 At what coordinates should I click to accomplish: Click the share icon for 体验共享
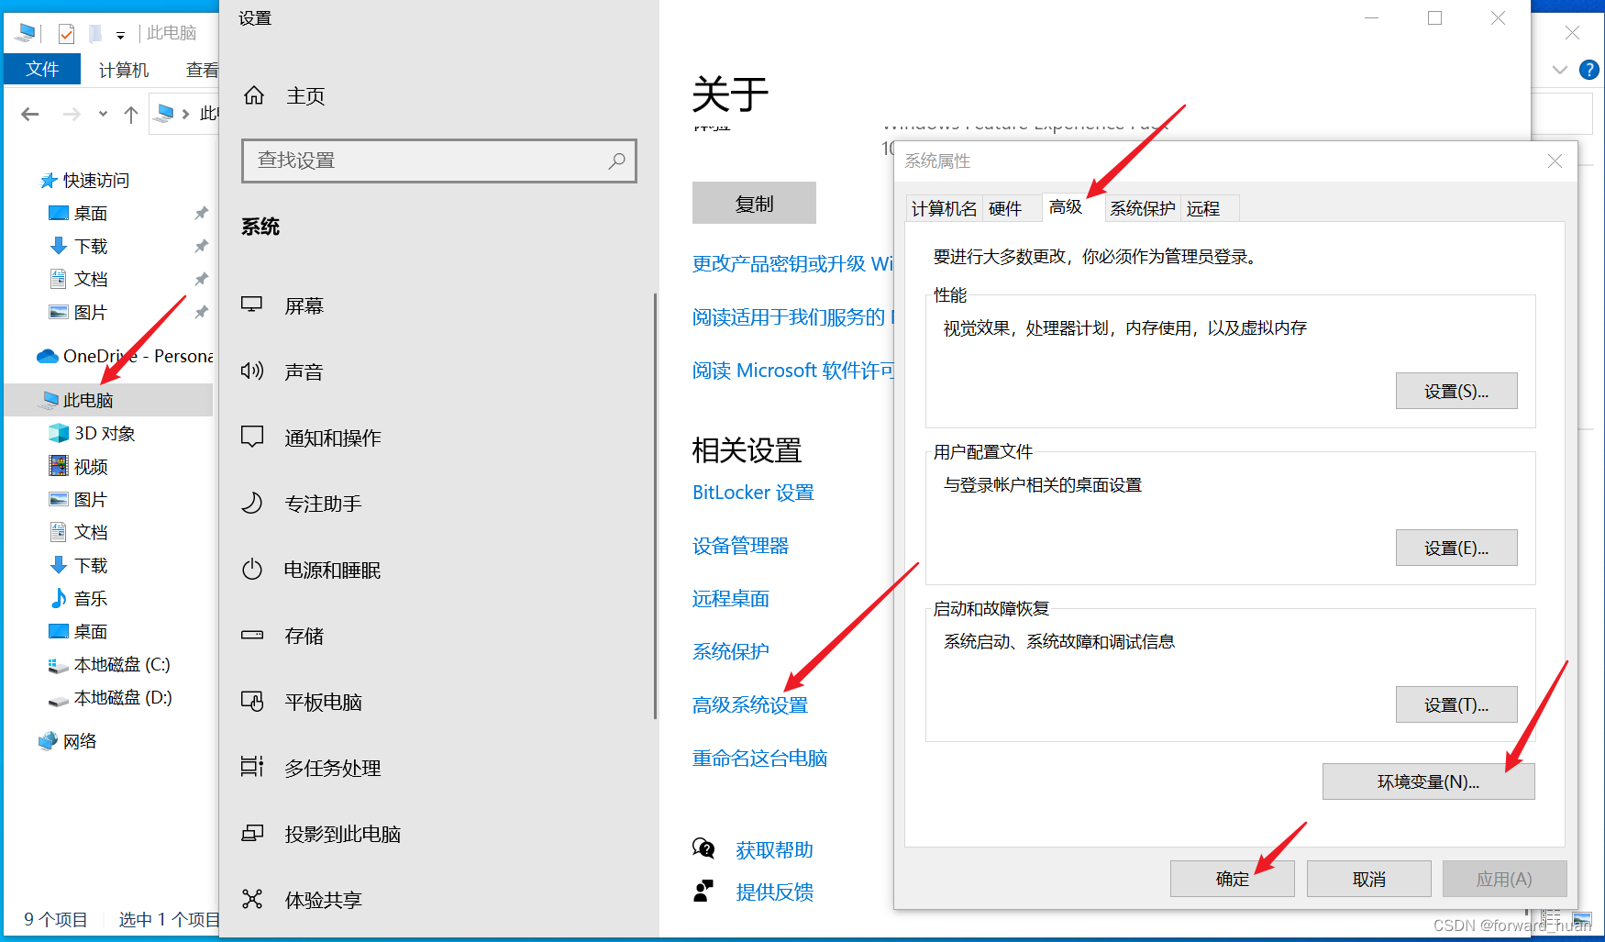(x=252, y=899)
